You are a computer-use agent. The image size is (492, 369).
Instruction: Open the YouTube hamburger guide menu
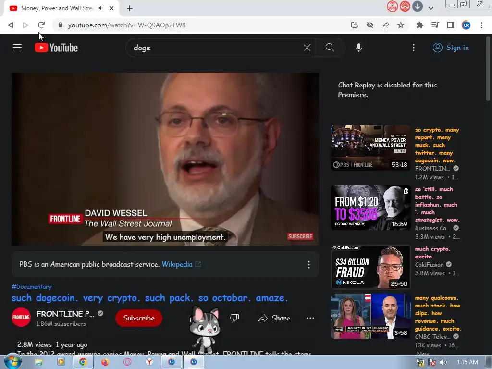(x=17, y=48)
